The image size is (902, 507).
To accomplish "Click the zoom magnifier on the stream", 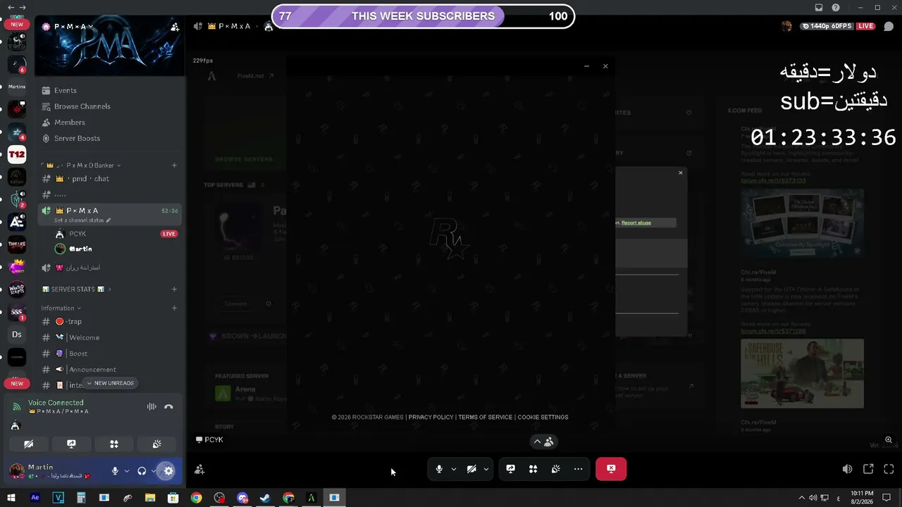I will 889,440.
